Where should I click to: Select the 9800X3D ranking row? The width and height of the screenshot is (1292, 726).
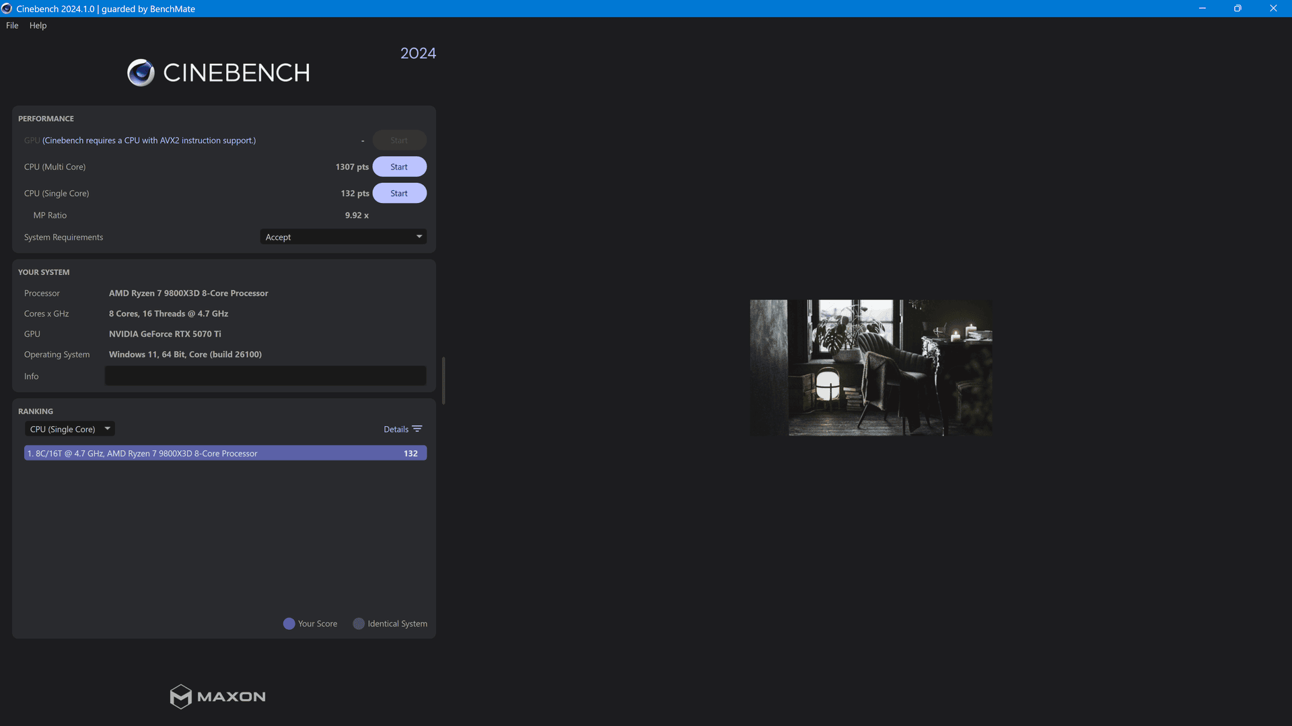[x=225, y=453]
